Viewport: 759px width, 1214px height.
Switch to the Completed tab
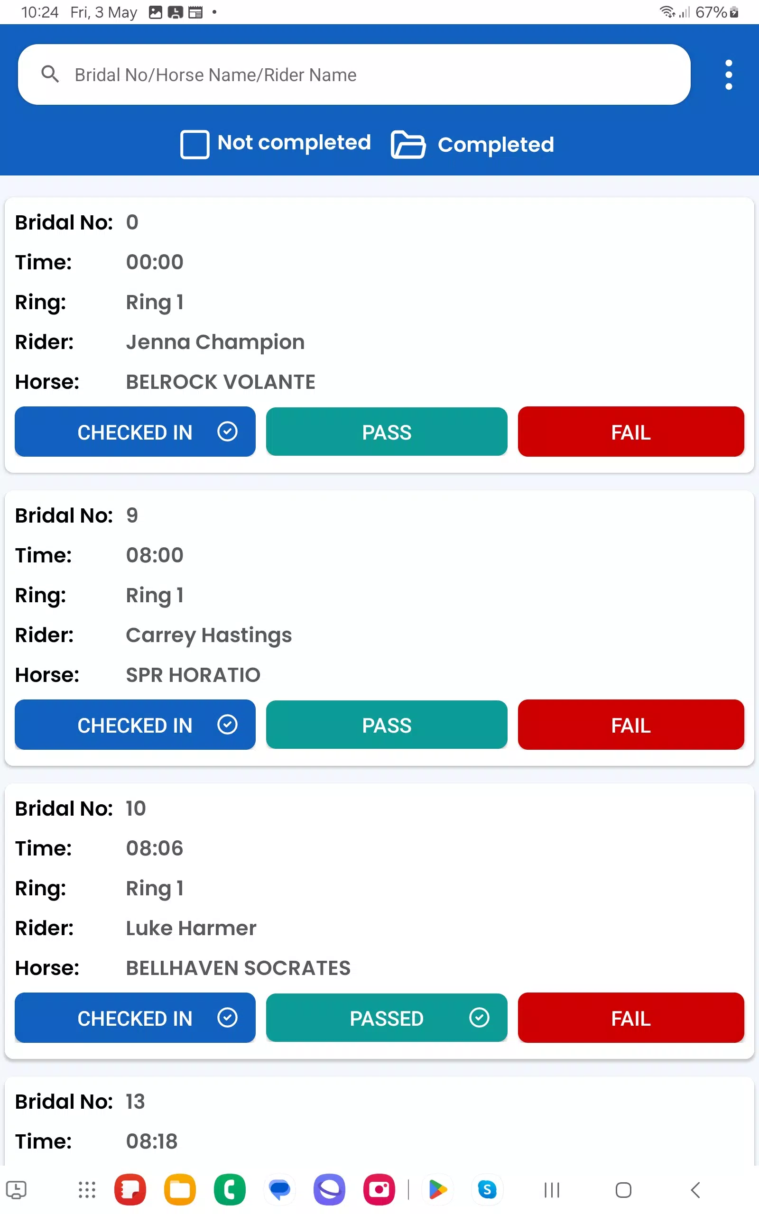[x=495, y=145]
